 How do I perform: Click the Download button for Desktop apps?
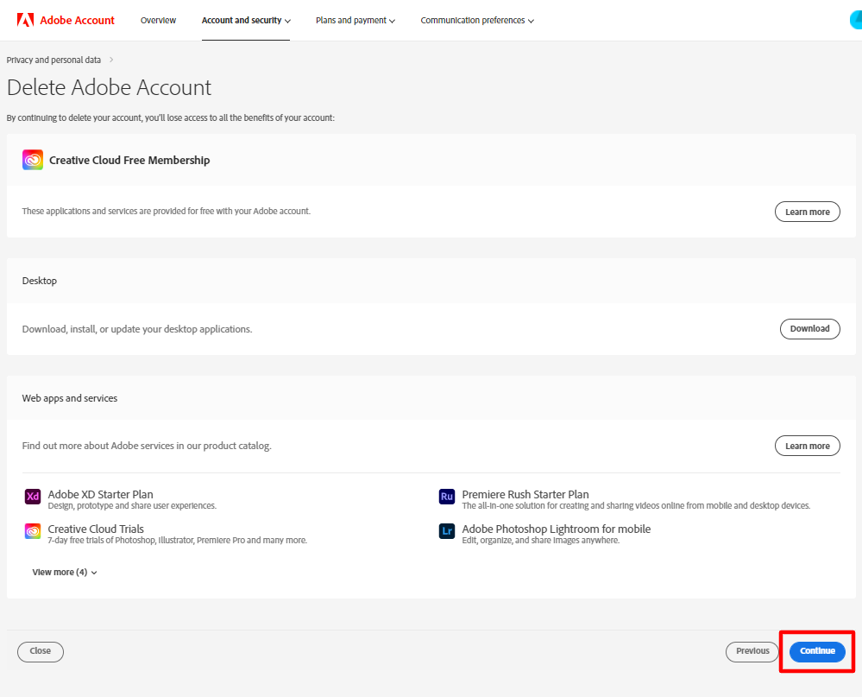coord(809,328)
